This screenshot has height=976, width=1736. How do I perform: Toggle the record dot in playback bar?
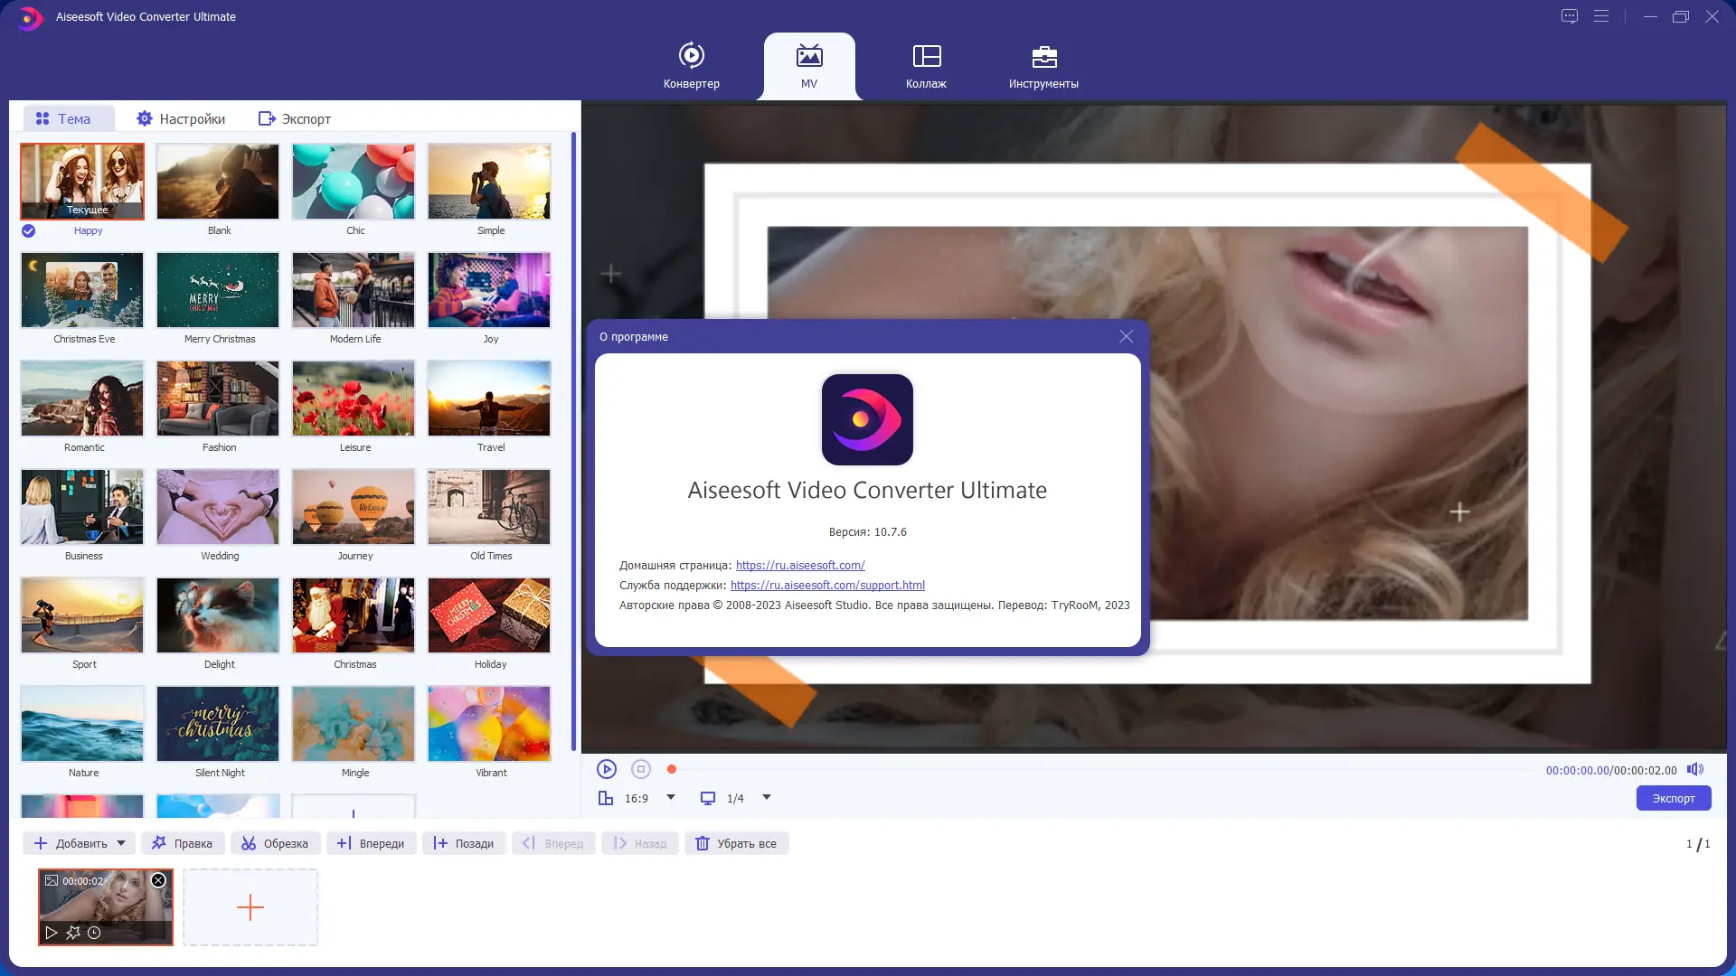(671, 769)
